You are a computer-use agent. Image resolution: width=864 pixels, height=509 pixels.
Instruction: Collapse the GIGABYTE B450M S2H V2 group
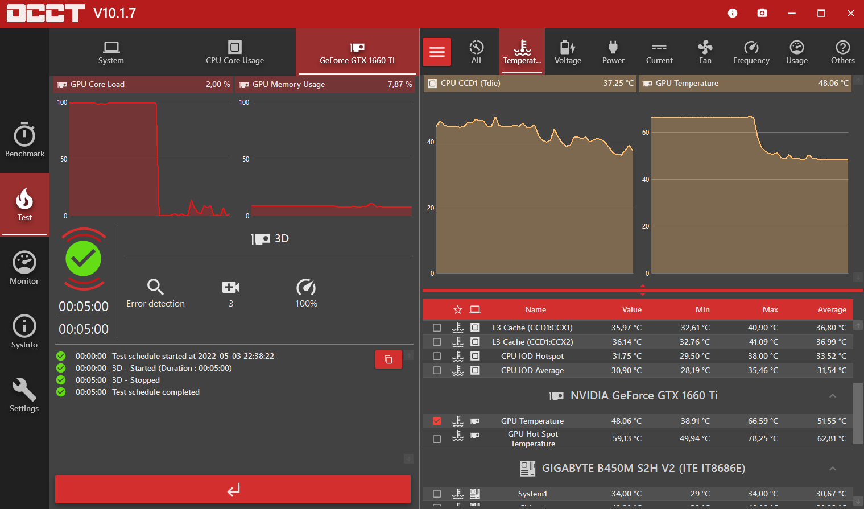point(833,468)
